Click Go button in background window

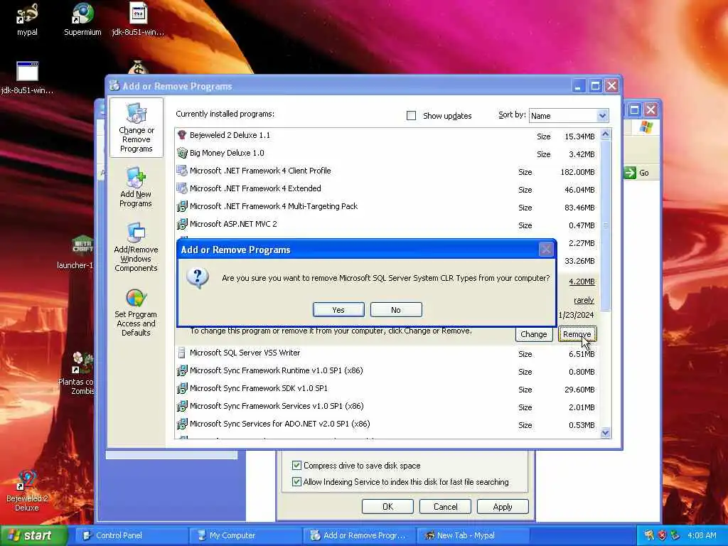(637, 173)
